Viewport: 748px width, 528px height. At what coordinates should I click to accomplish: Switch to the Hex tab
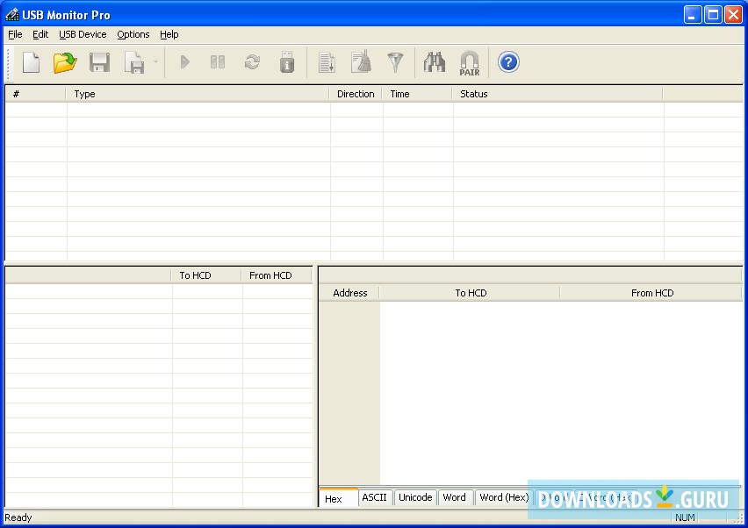(x=339, y=498)
